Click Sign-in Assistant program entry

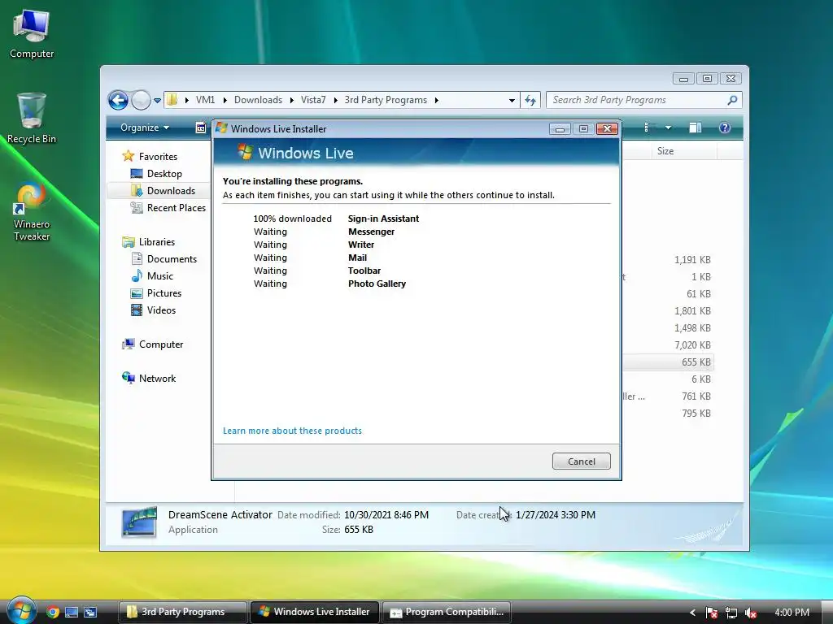point(384,219)
